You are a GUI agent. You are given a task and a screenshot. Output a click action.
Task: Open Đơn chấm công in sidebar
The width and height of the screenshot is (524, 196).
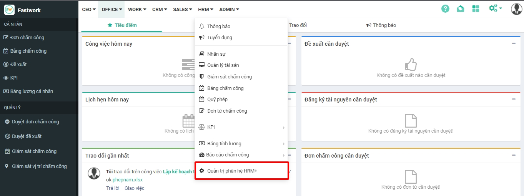27,38
